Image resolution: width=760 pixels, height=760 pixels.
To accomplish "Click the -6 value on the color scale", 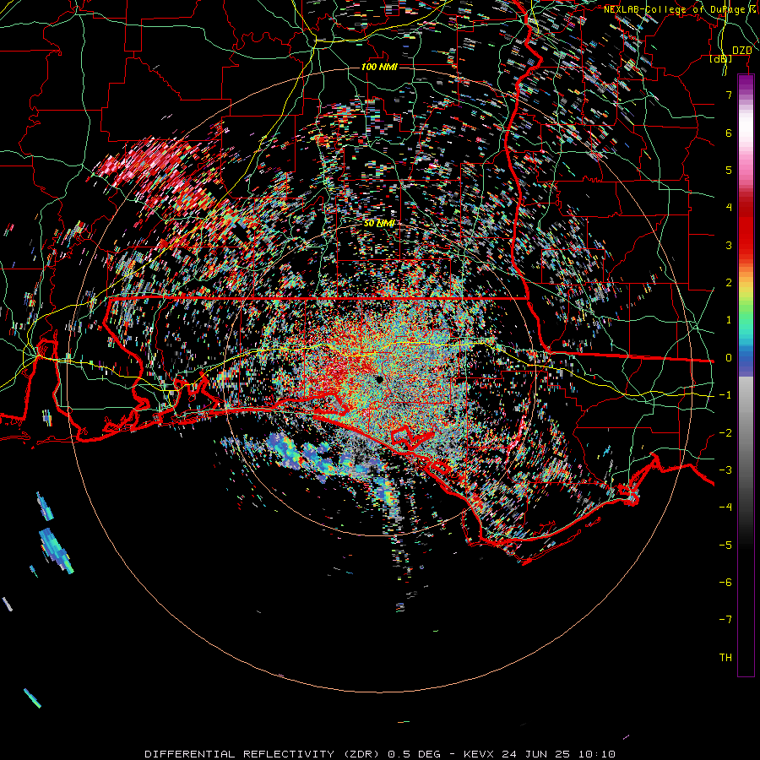I will [725, 583].
